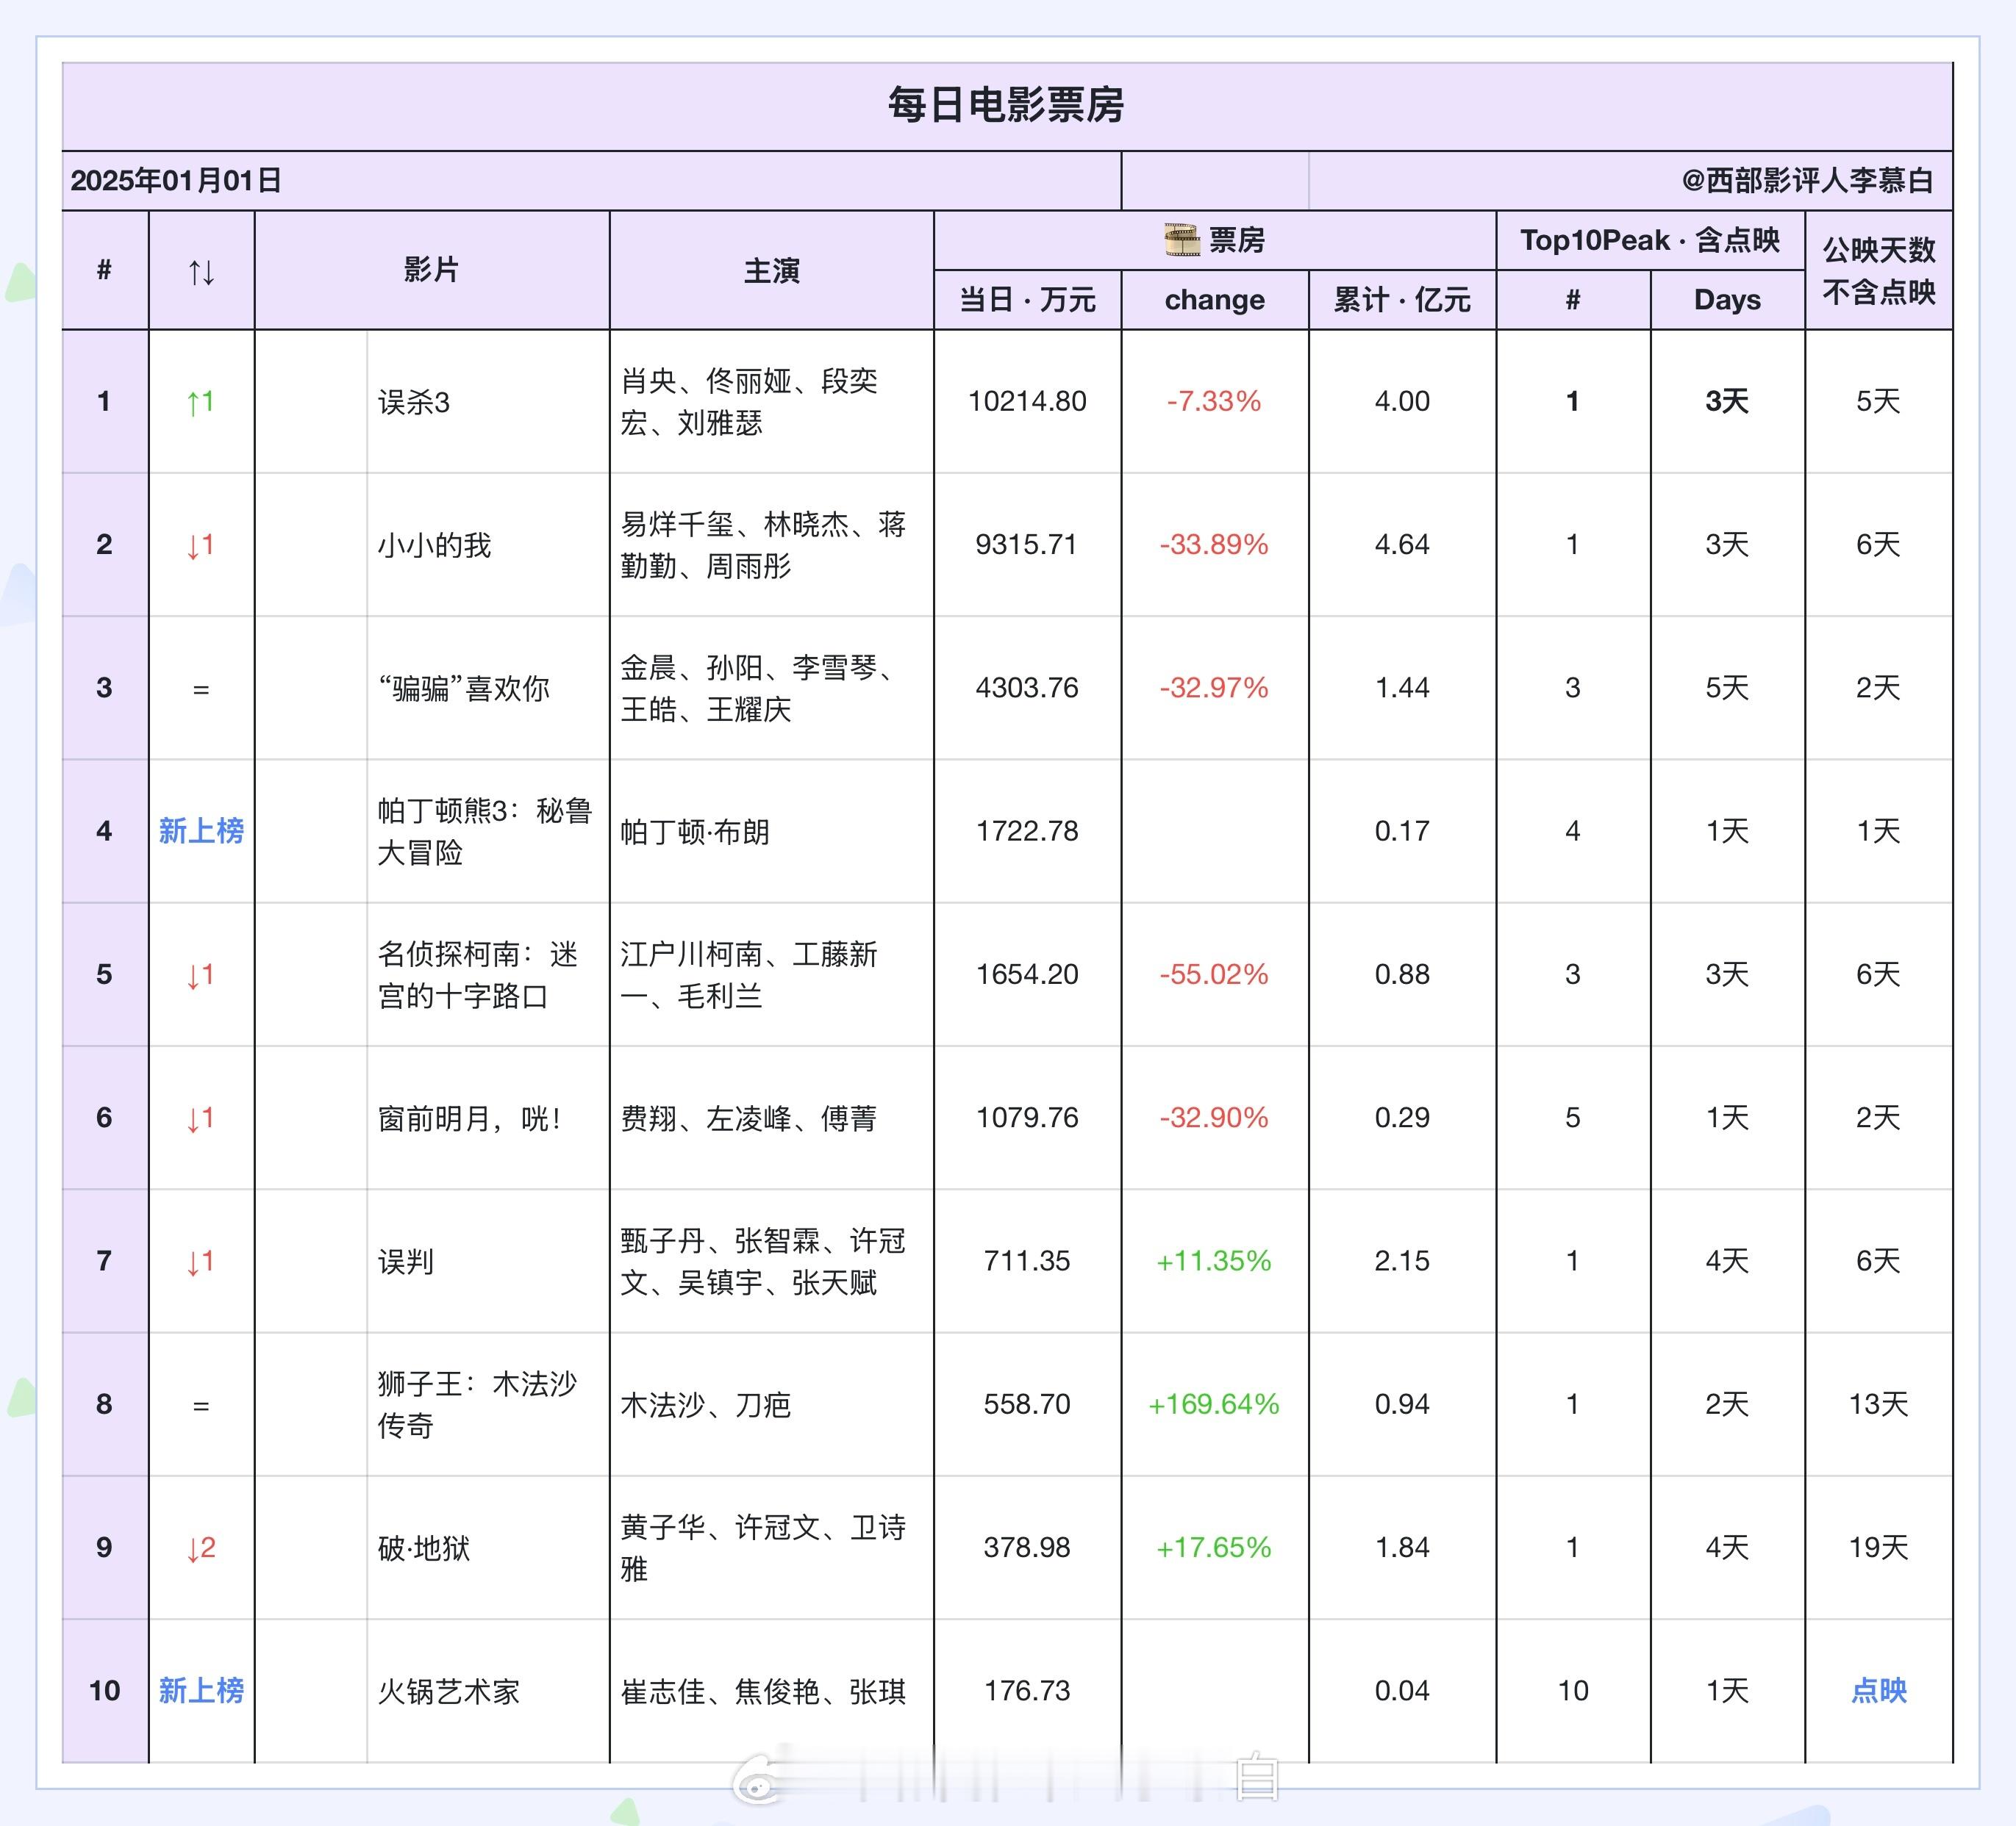Screen dimensions: 2016x1826
Task: Click the daily box office 9315.71
Action: click(1027, 544)
